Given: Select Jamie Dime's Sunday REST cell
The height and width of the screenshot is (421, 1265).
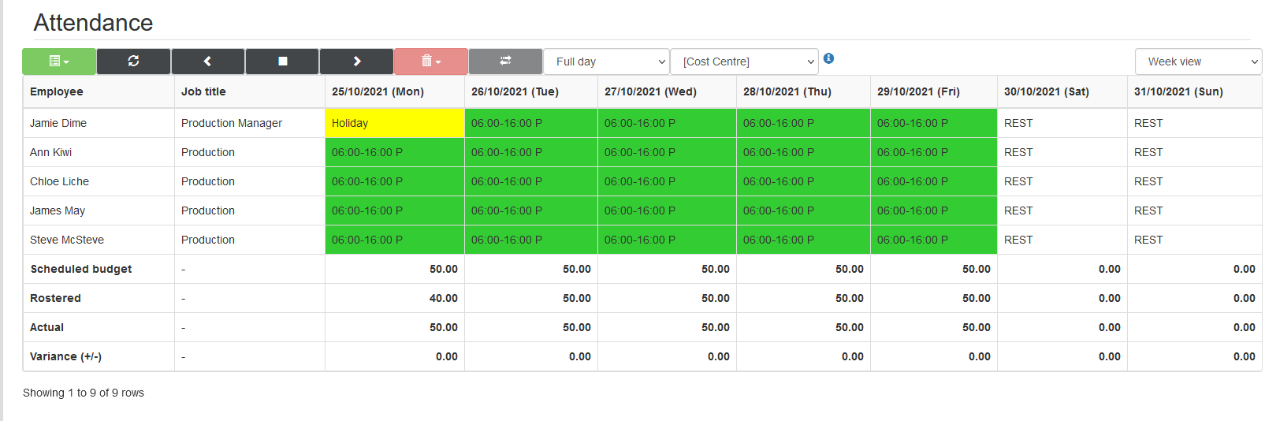Looking at the screenshot, I should [1195, 123].
